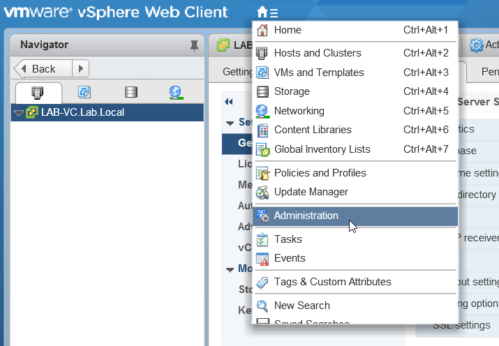The image size is (499, 346).
Task: Collapse the Settings section triangle
Action: click(230, 123)
